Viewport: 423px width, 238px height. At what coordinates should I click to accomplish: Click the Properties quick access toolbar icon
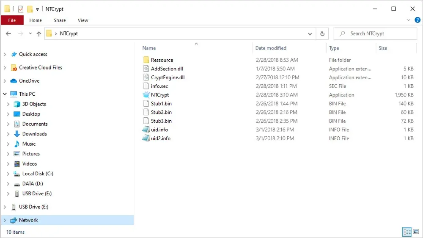coord(20,9)
